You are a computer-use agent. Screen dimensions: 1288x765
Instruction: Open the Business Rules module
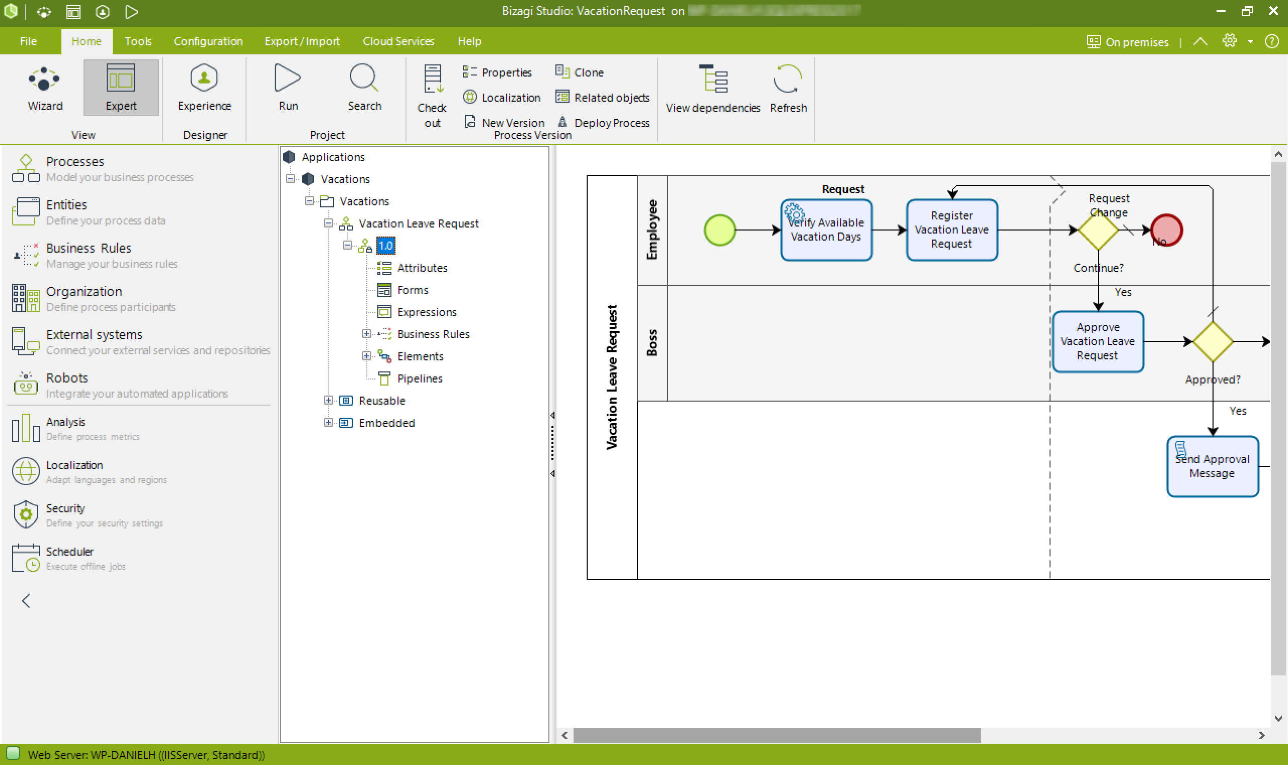click(95, 256)
